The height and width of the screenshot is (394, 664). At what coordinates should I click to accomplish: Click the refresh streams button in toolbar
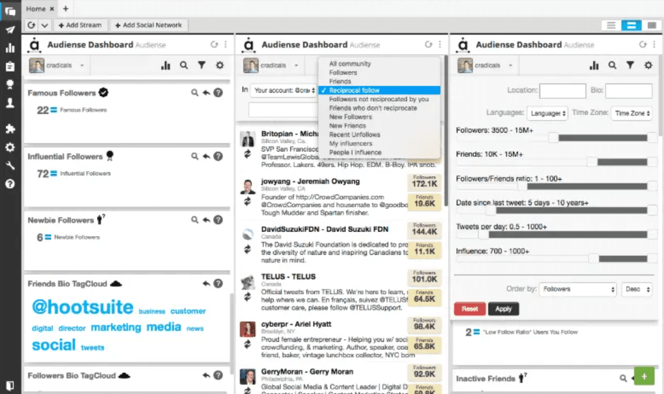[x=31, y=26]
